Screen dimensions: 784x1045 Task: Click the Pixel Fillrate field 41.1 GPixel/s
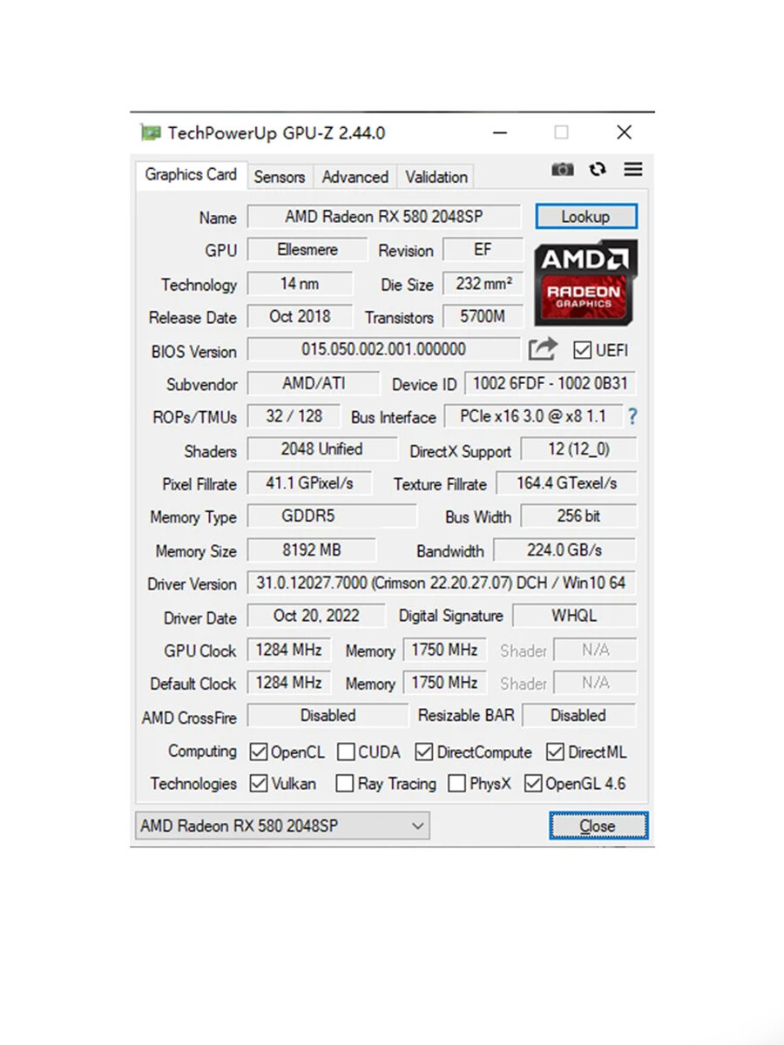[x=310, y=483]
